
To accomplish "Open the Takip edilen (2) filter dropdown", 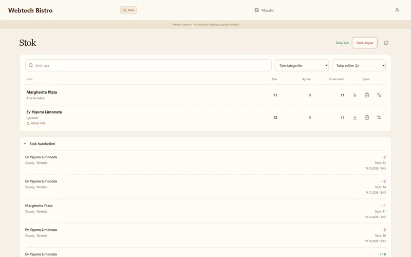I will click(x=359, y=66).
